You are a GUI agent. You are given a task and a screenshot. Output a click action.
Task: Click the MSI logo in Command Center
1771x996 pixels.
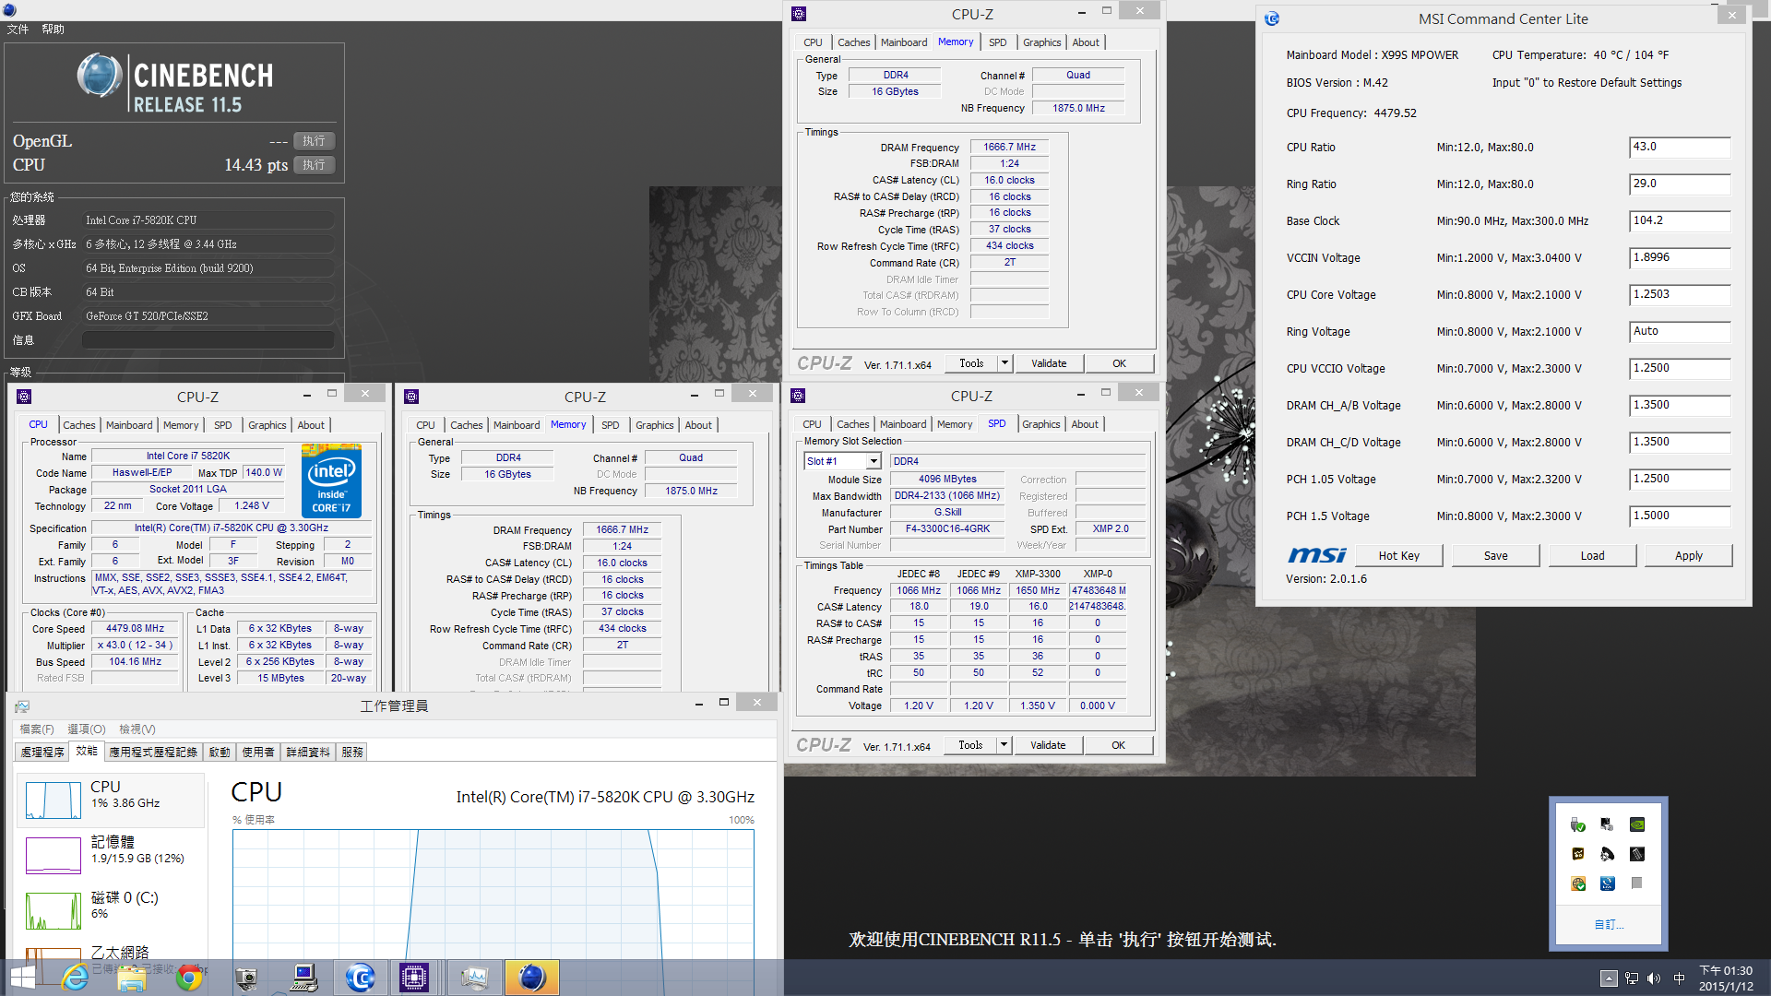1317,555
